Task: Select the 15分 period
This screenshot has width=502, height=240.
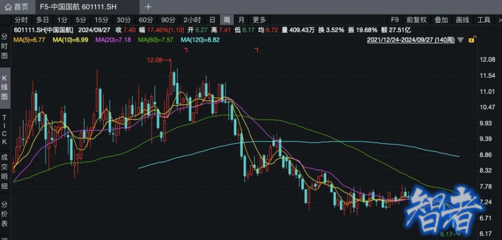Action: 102,20
